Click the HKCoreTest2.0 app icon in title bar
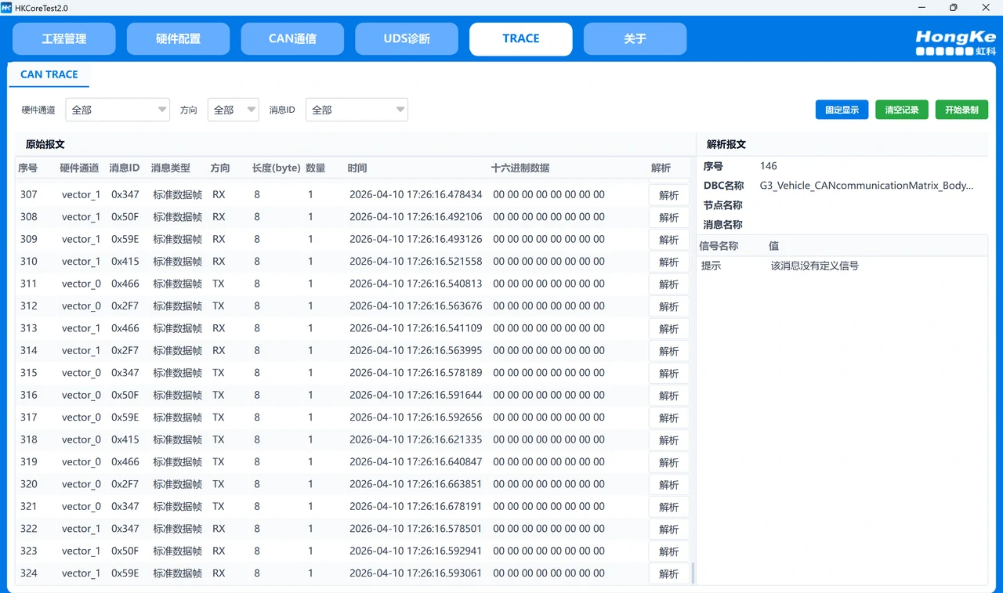Image resolution: width=1003 pixels, height=593 pixels. pos(6,8)
